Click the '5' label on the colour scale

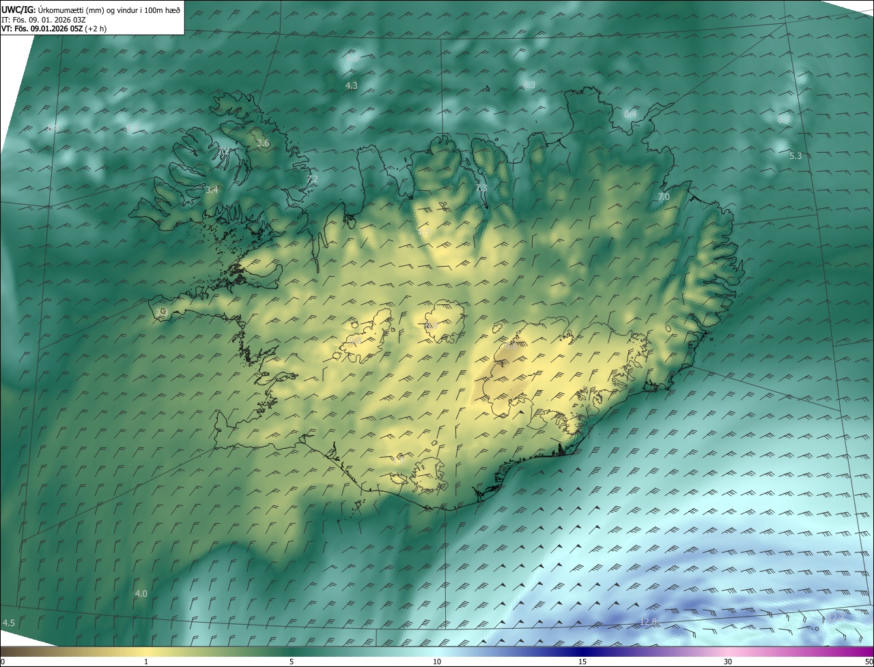click(292, 662)
